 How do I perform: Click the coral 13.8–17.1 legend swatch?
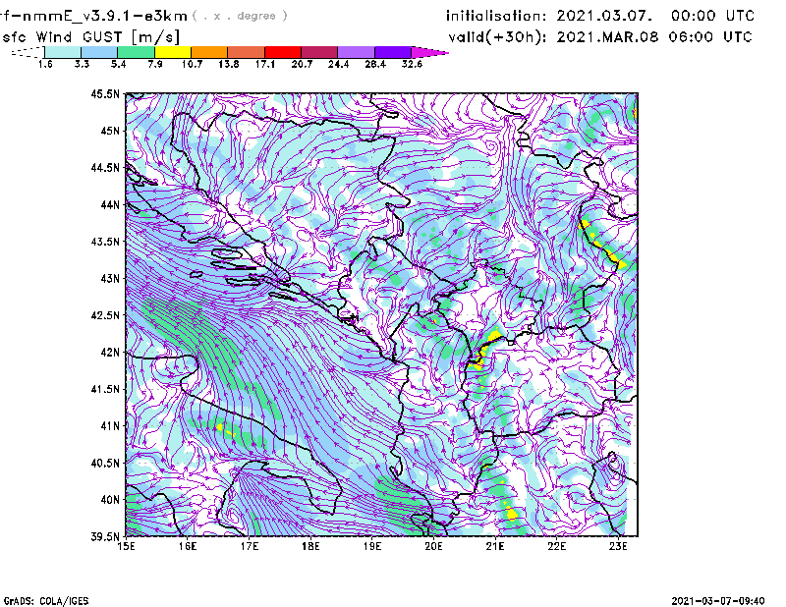[247, 52]
